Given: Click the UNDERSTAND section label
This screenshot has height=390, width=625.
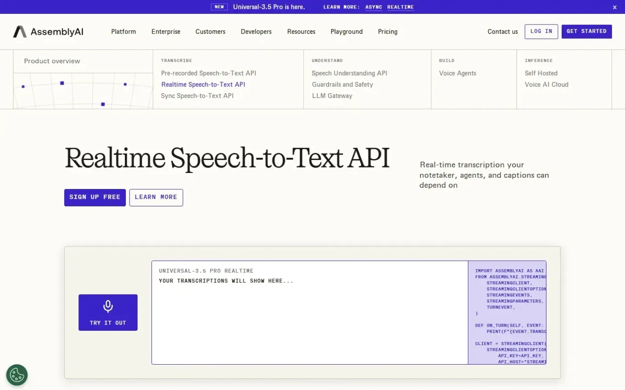Looking at the screenshot, I should 327,61.
